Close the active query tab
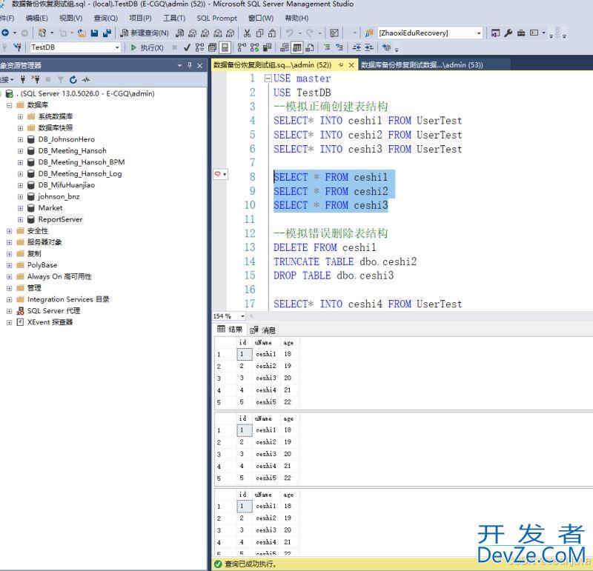The width and height of the screenshot is (593, 571). [x=351, y=65]
